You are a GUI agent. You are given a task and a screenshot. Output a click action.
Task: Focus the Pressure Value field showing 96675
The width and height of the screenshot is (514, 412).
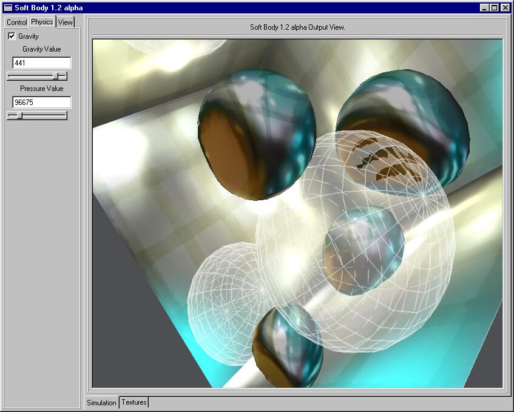point(41,103)
